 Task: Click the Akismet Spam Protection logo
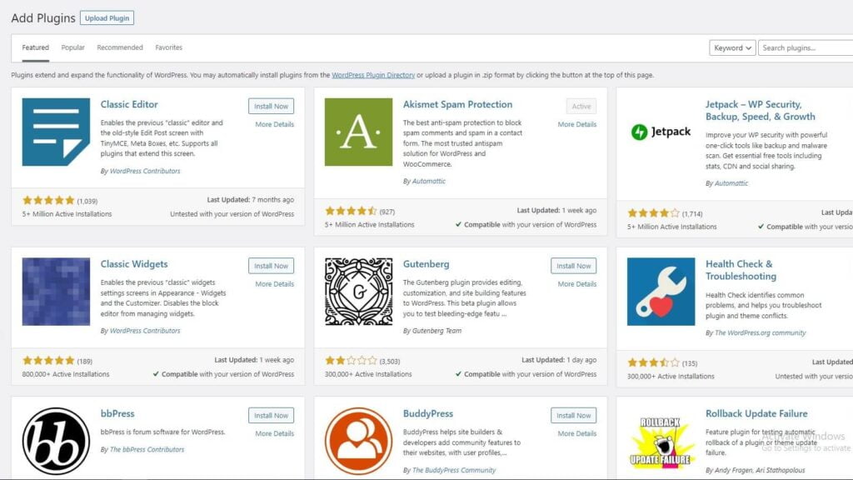coord(358,132)
